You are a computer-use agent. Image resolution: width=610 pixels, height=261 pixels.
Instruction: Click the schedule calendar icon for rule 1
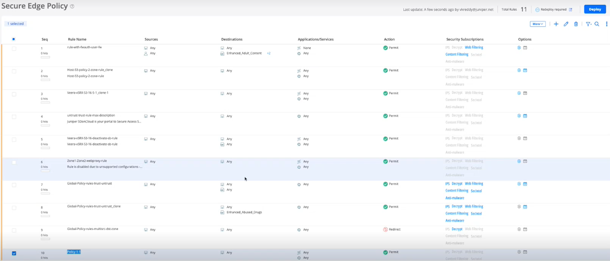pyautogui.click(x=525, y=48)
